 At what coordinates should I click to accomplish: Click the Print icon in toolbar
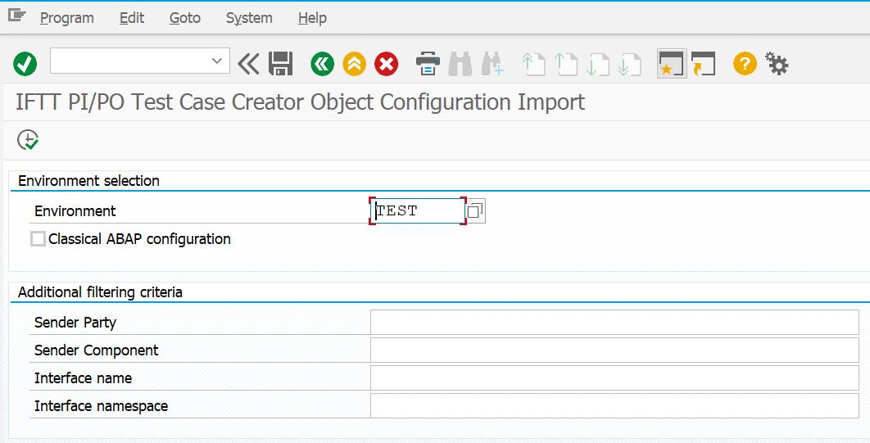click(428, 63)
